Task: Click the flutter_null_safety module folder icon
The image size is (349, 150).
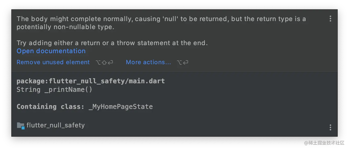Action: coord(21,125)
